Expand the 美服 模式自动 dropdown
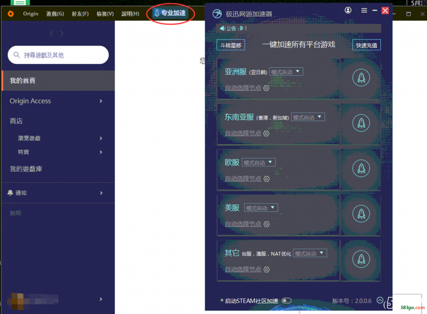 point(261,208)
